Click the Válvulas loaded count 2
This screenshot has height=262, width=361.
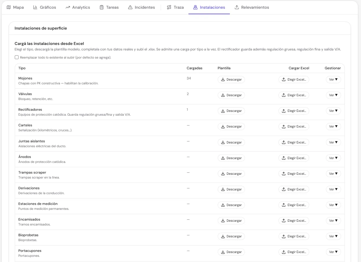click(x=188, y=94)
